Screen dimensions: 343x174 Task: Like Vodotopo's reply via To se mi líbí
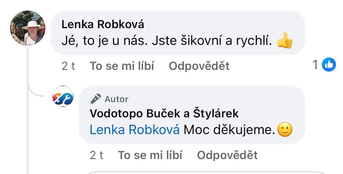click(x=150, y=155)
